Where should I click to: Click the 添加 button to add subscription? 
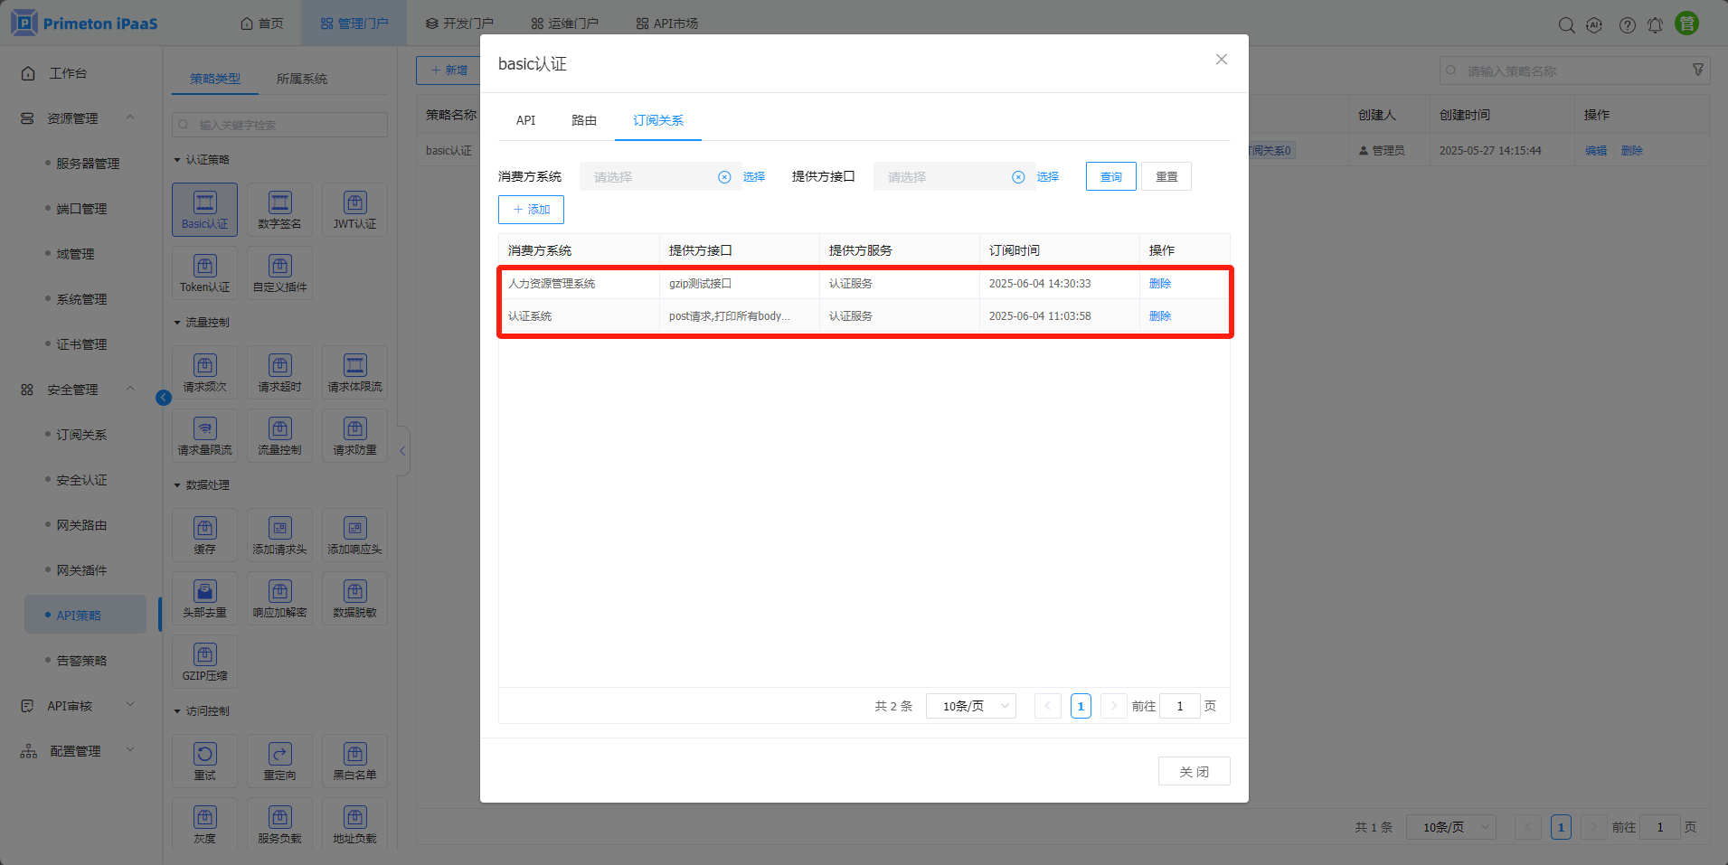tap(531, 210)
